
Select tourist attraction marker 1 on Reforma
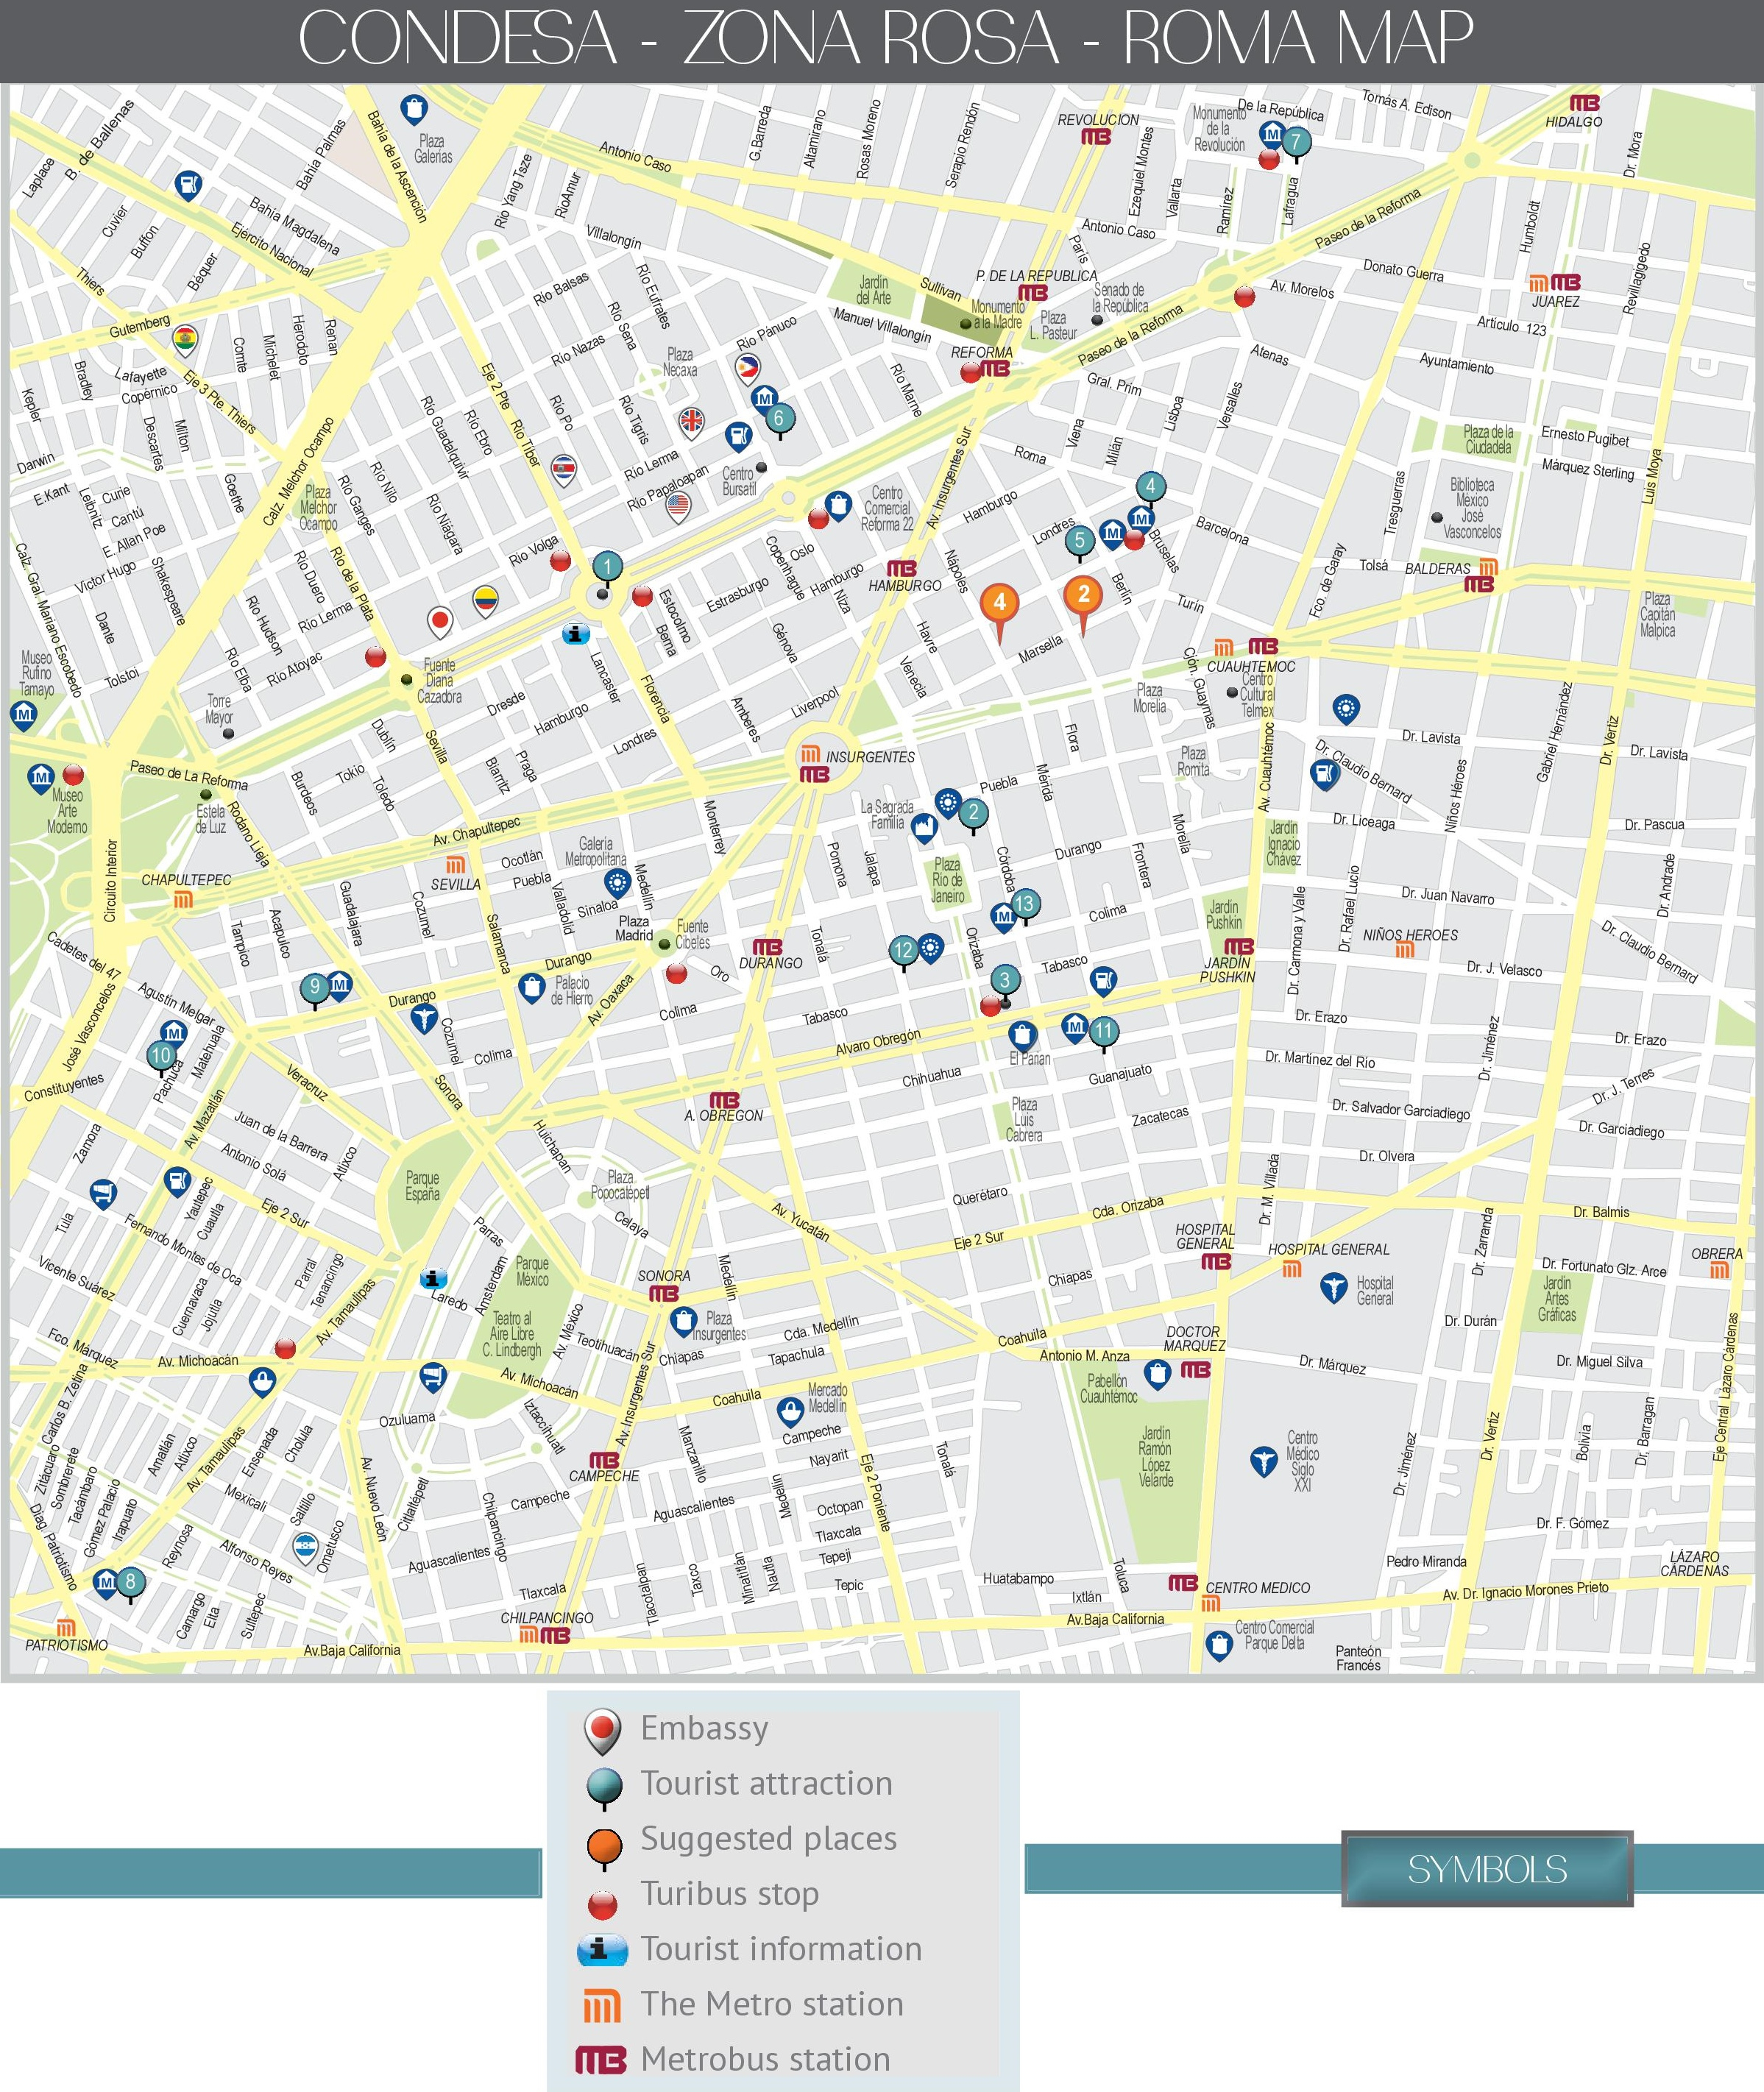[607, 567]
